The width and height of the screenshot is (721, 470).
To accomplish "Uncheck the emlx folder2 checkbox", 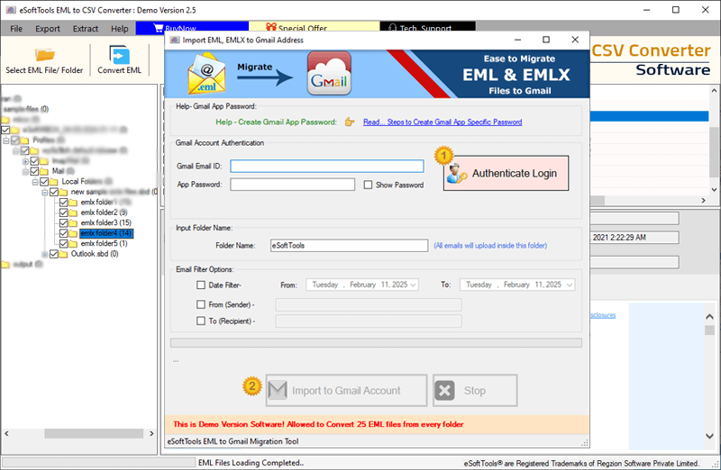I will tap(63, 212).
